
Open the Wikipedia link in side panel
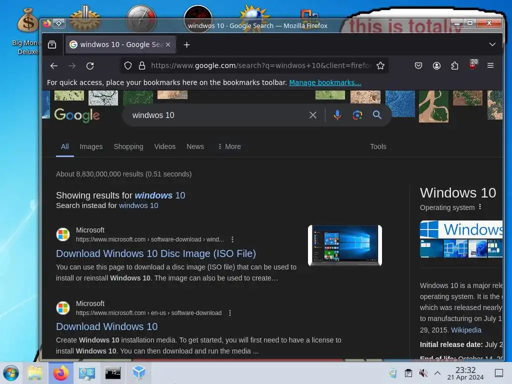tap(466, 330)
